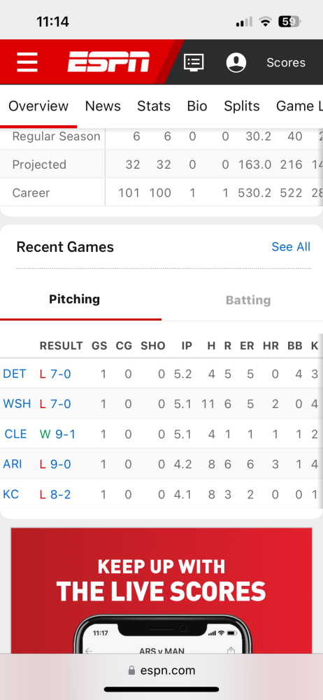Click See All recent games
This screenshot has width=323, height=700.
point(291,247)
